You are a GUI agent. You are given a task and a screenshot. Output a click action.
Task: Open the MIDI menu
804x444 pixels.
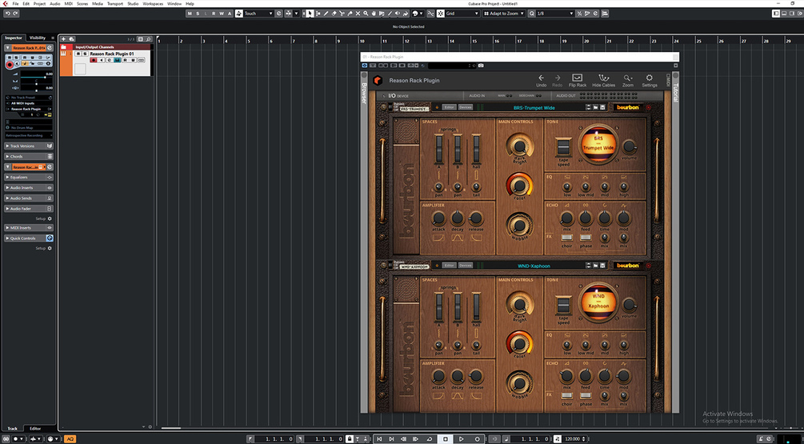point(68,3)
